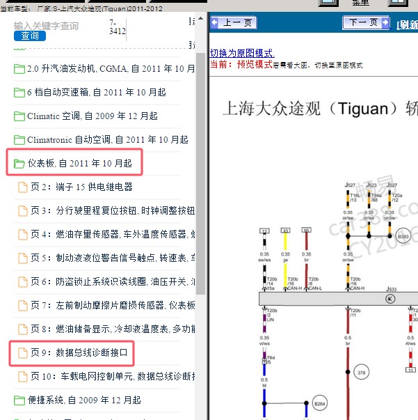Click the blue 查询 search button
Viewport: 418px width, 420px height.
coord(30,36)
